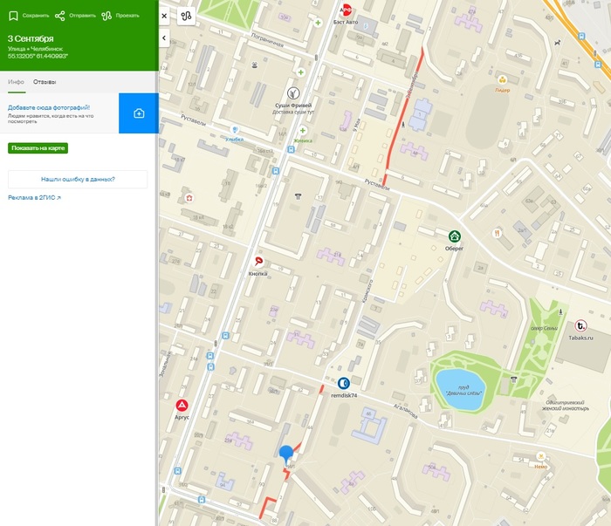611x526 pixels.
Task: Click the Аргус red triangle marker
Action: click(182, 405)
